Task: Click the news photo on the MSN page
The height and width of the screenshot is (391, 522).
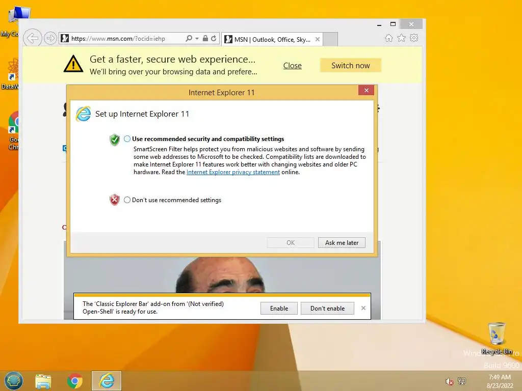Action: (x=222, y=274)
